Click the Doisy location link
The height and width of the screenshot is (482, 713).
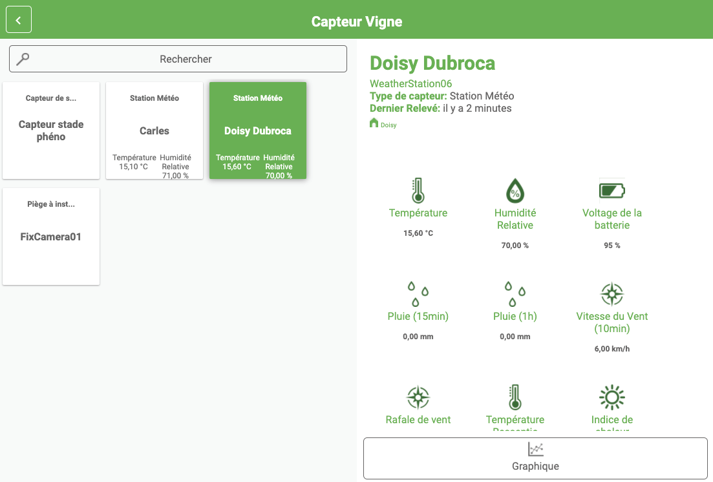[x=388, y=125]
